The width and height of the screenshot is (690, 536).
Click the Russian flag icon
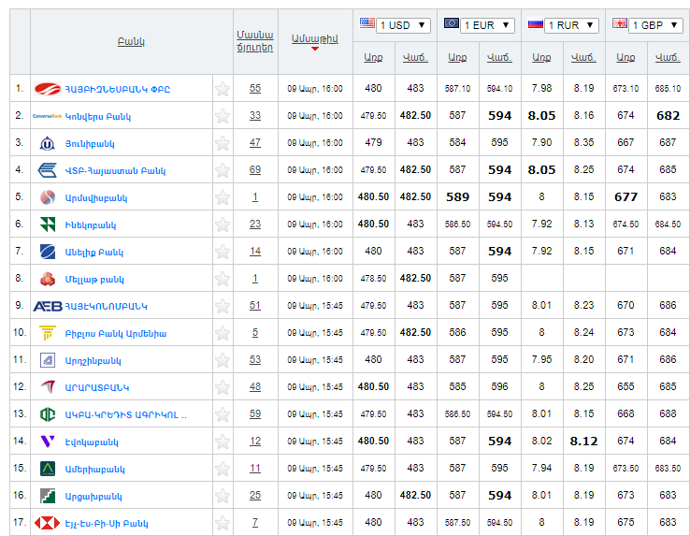536,22
